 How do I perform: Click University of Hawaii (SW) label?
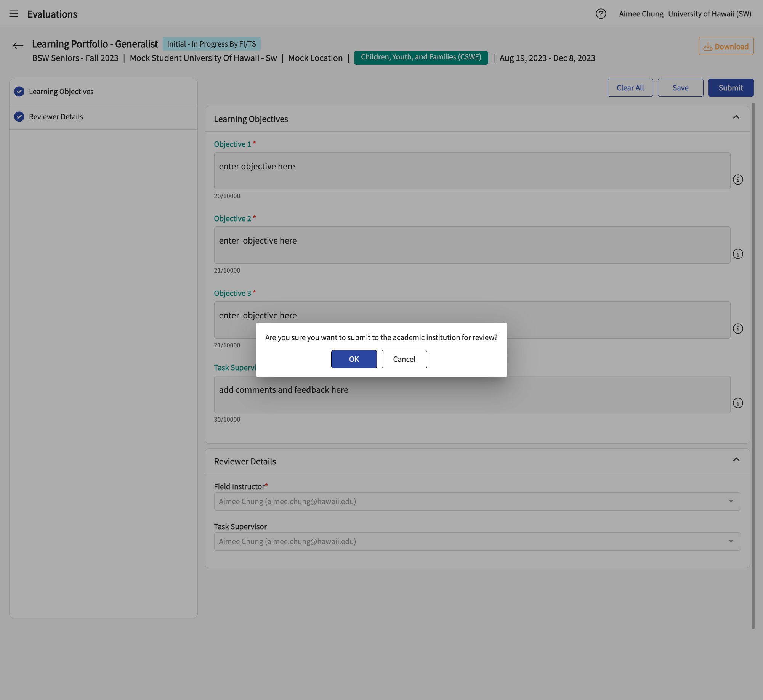point(710,14)
